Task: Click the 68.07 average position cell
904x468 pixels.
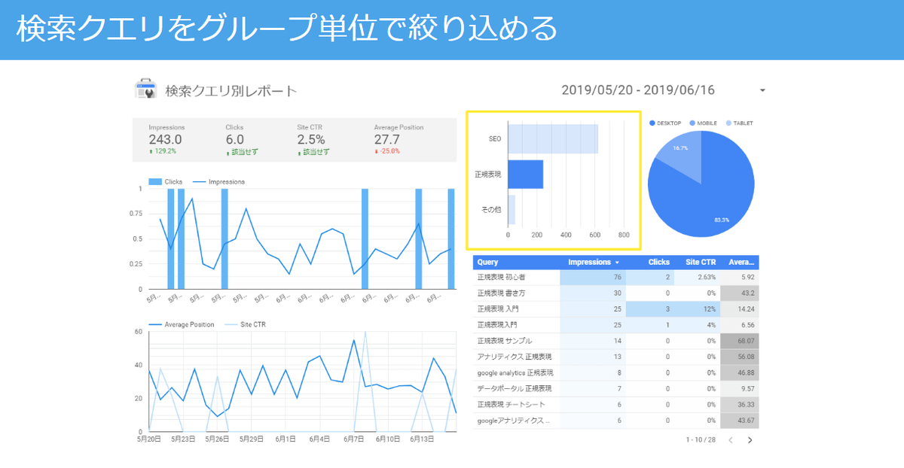Action: click(x=740, y=341)
